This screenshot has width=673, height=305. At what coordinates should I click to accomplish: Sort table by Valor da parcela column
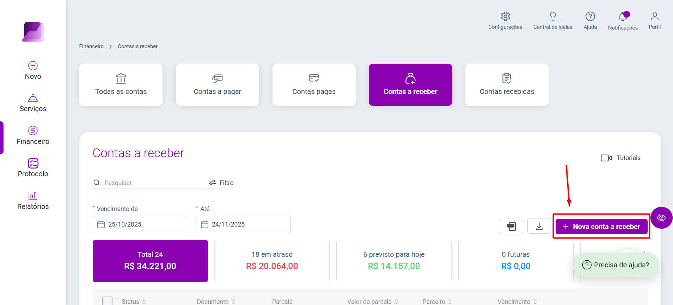click(x=373, y=301)
